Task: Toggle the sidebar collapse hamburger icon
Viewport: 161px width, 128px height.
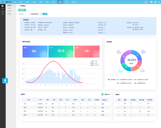Action: coord(15,2)
